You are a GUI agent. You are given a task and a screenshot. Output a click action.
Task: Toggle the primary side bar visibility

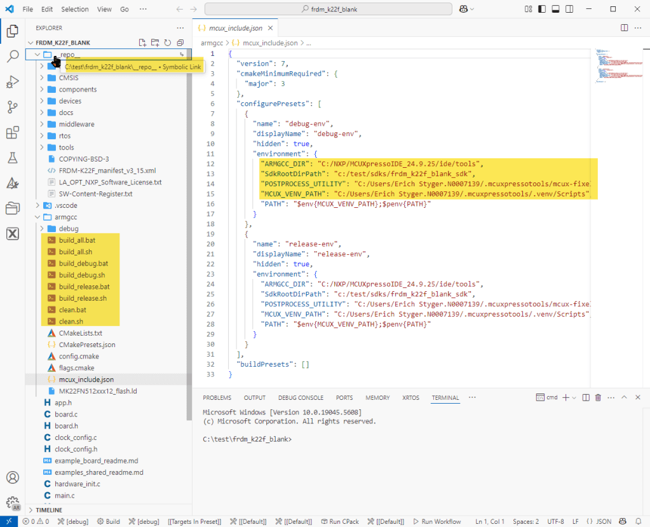[x=541, y=10]
